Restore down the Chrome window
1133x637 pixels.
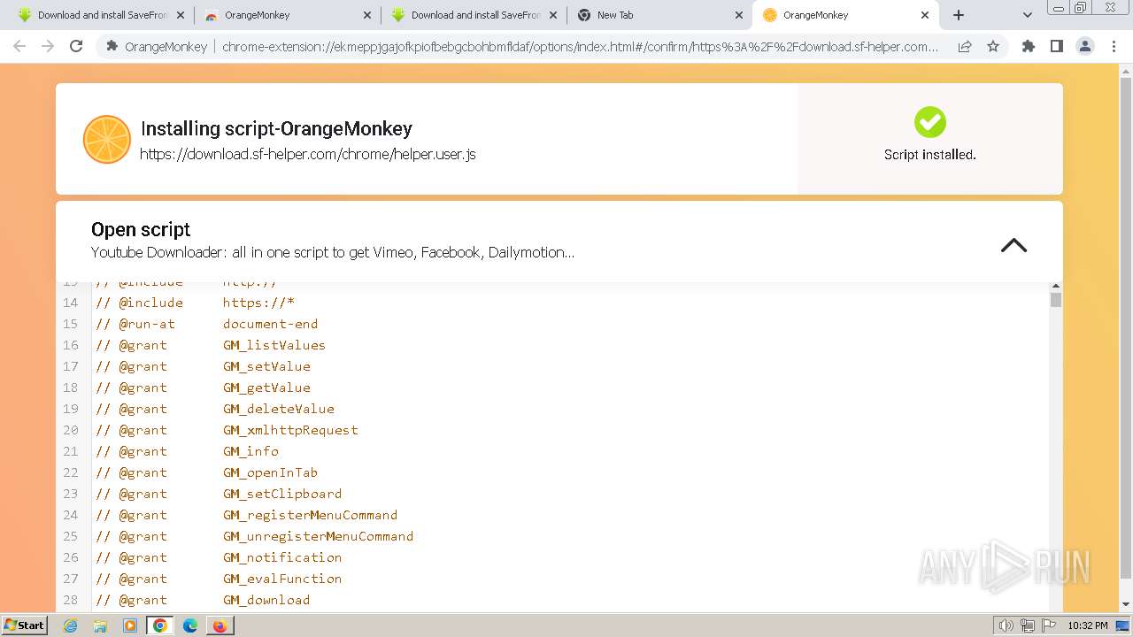pos(1080,7)
